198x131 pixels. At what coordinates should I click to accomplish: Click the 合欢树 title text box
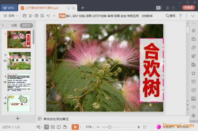152,70
